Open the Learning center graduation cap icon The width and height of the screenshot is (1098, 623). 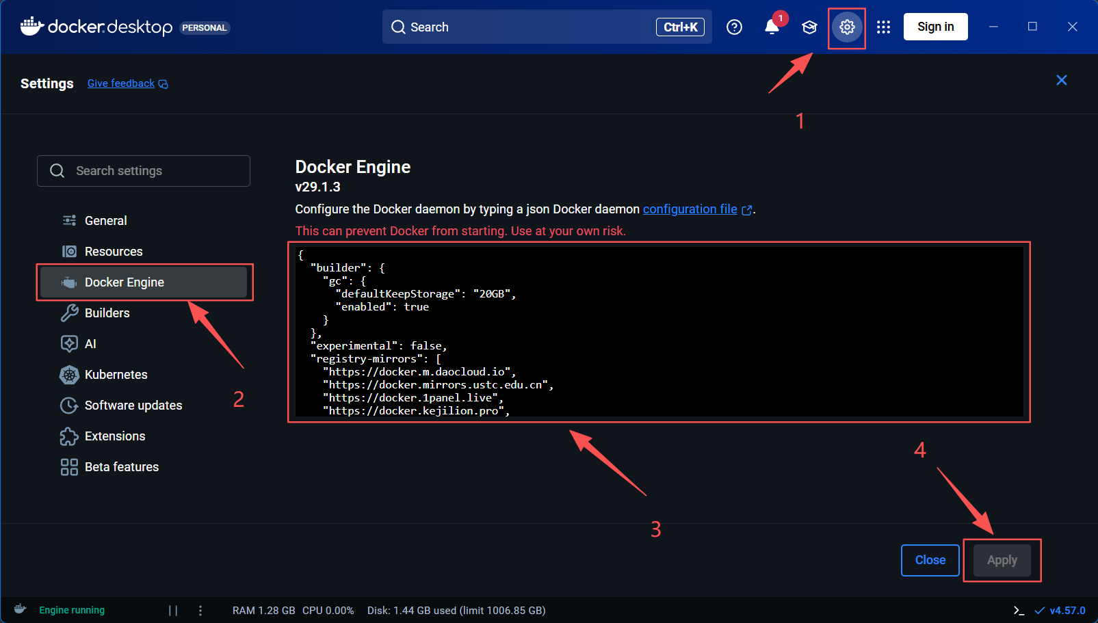(809, 27)
